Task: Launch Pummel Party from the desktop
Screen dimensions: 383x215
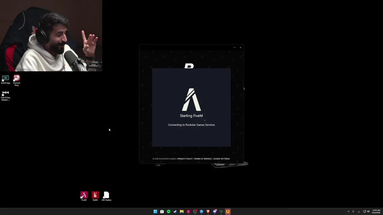Action: [16, 80]
